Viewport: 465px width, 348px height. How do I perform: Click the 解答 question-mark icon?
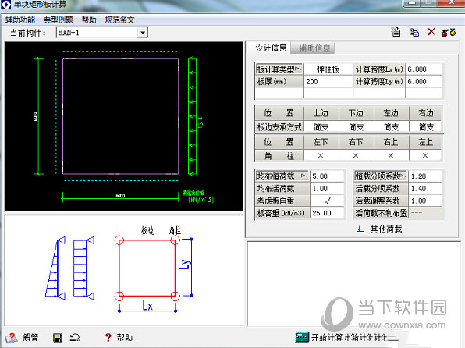click(x=11, y=337)
